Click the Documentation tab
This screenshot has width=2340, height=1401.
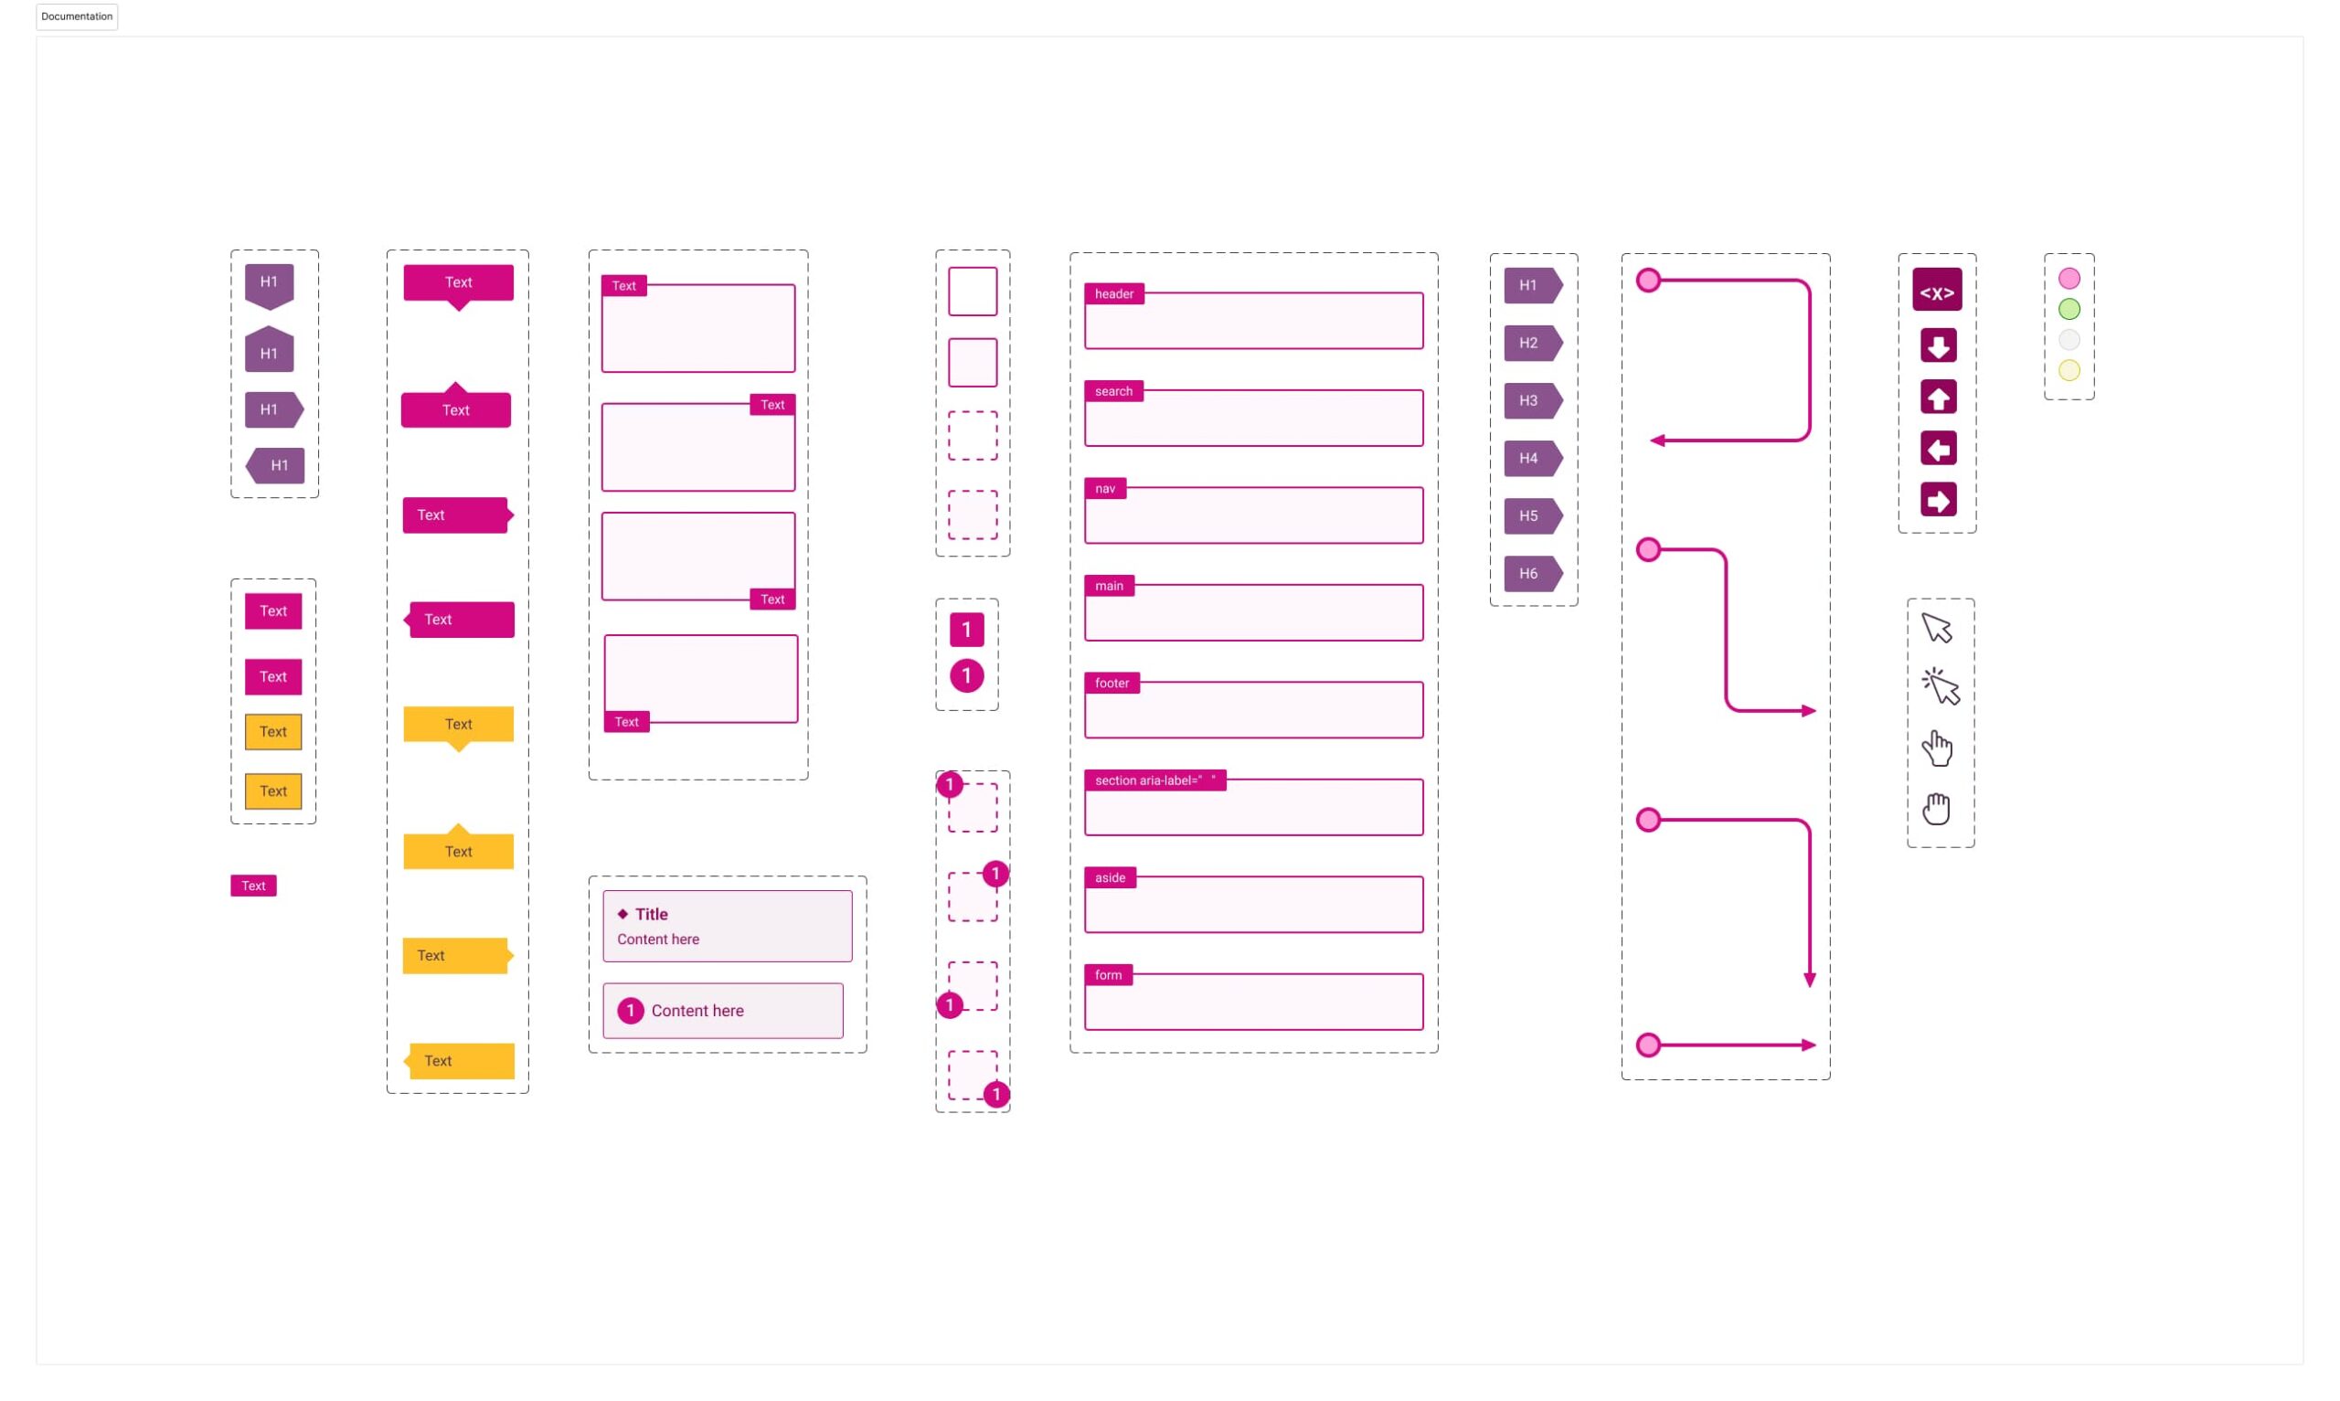(77, 16)
